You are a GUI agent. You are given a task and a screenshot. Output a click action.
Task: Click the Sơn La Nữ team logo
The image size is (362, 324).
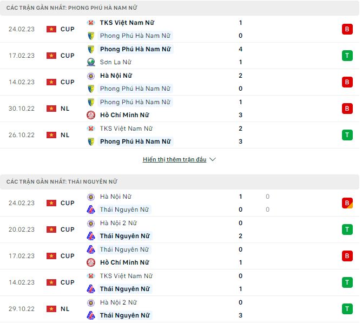point(91,62)
